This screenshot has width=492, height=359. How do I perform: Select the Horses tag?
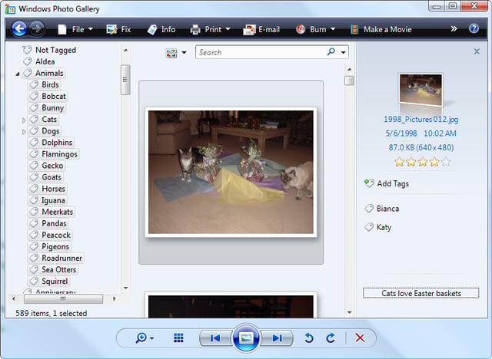48,189
